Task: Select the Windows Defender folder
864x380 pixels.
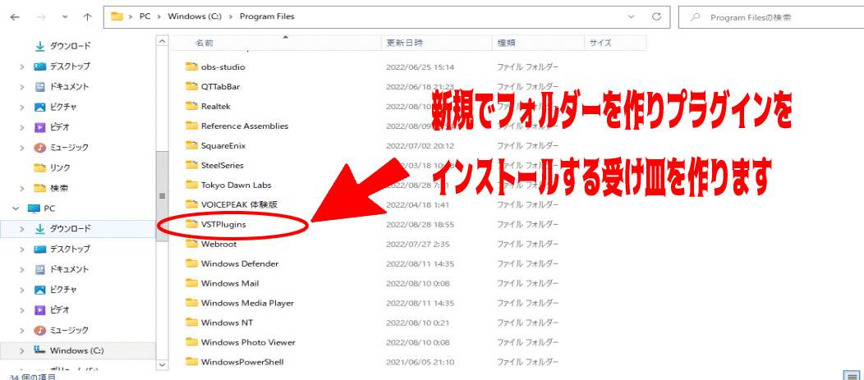Action: tap(240, 263)
